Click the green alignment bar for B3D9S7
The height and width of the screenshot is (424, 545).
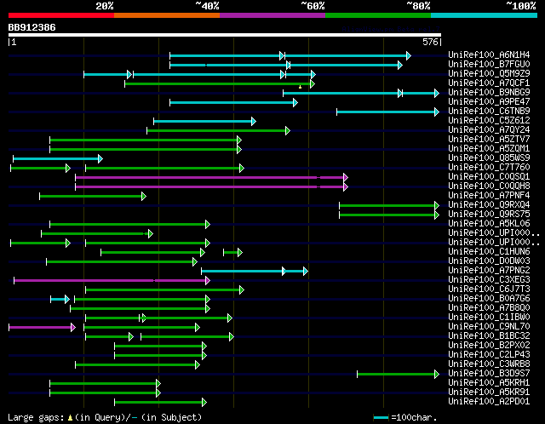coord(399,375)
